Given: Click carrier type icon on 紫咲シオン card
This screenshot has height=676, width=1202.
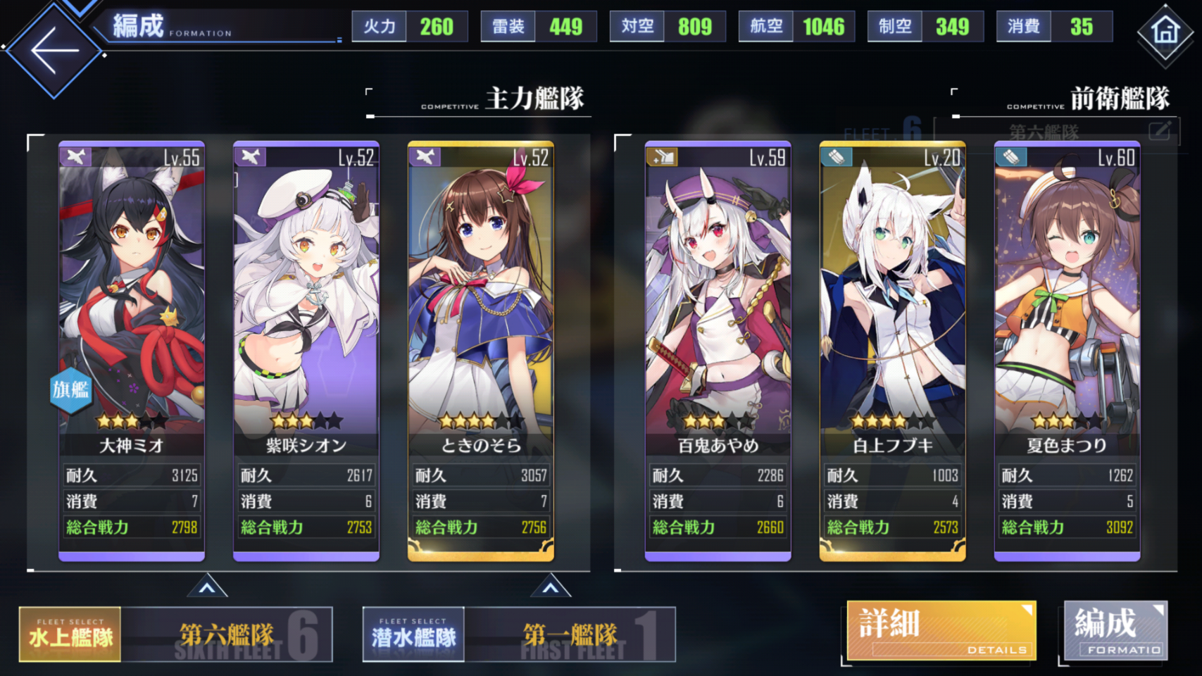Looking at the screenshot, I should (x=251, y=156).
